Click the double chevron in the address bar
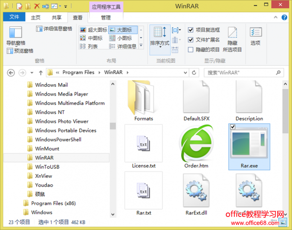Image resolution: width=292 pixels, height=230 pixels. point(58,72)
